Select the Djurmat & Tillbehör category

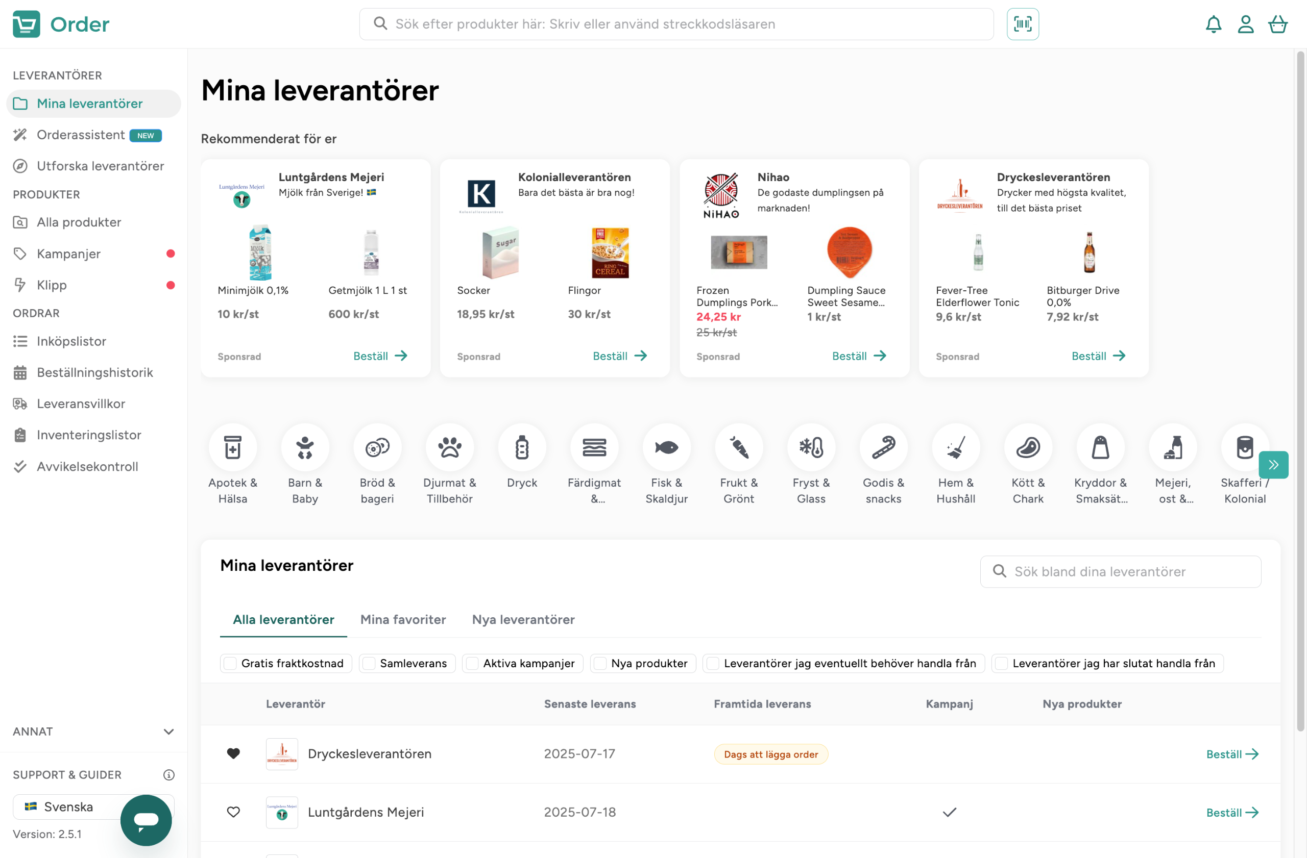tap(449, 448)
